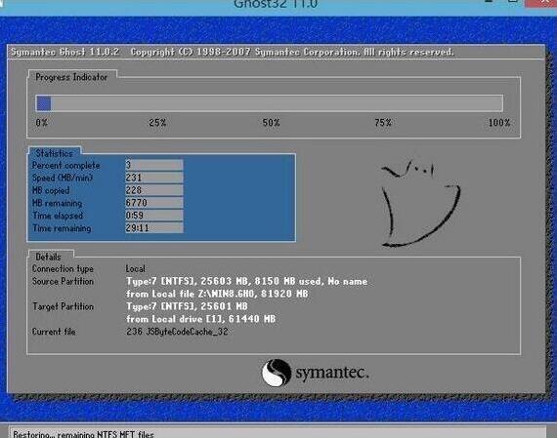Click the filled blue progress bar segment
The image size is (557, 438).
(x=44, y=103)
